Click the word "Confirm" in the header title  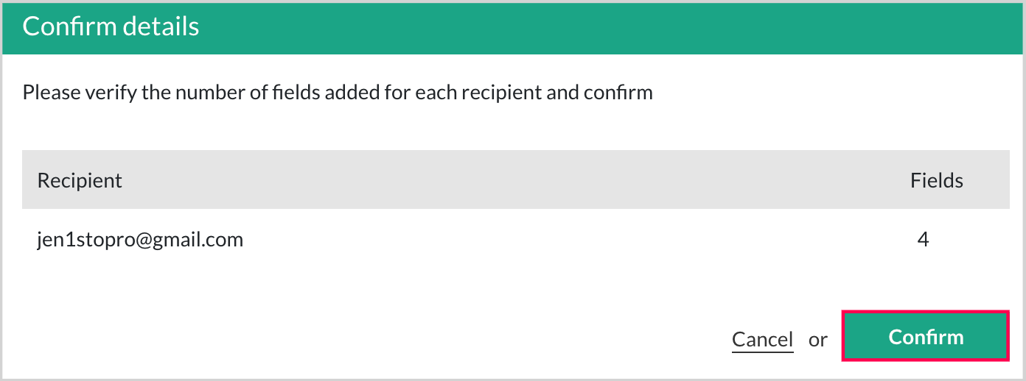(67, 26)
